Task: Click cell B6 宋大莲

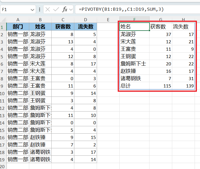Action: pos(40,64)
